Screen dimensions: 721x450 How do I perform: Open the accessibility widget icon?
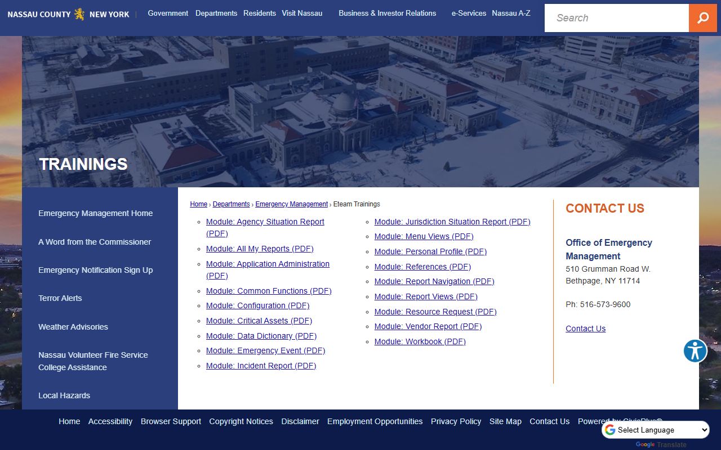click(695, 351)
